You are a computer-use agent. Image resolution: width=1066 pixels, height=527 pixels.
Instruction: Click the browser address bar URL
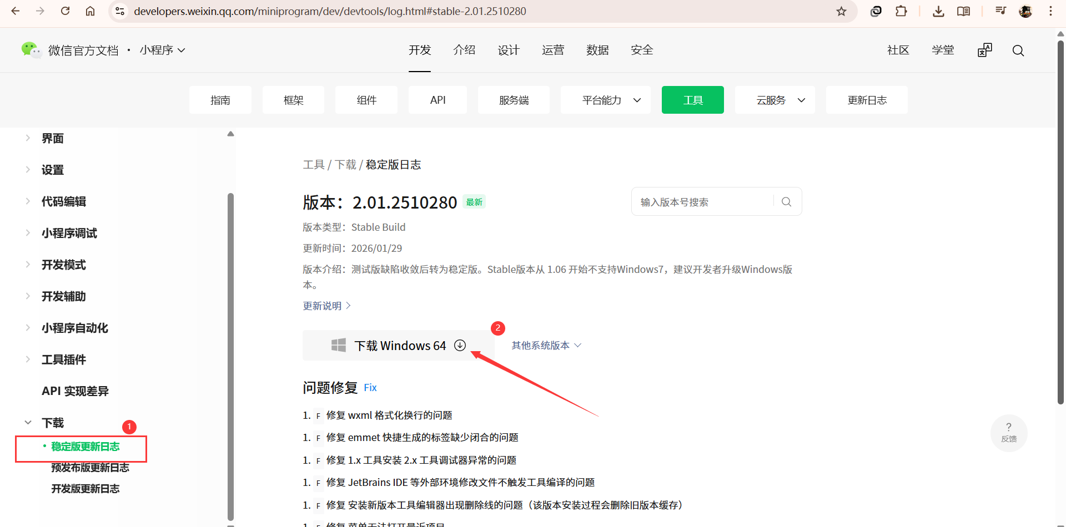(x=330, y=11)
